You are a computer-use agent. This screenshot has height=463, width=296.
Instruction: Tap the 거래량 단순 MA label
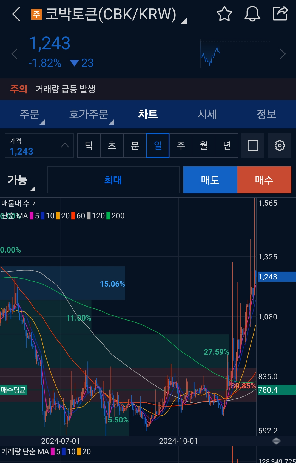point(25,451)
